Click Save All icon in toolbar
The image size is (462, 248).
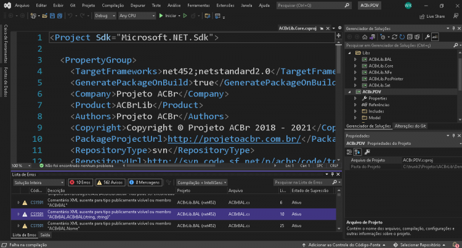(60, 16)
